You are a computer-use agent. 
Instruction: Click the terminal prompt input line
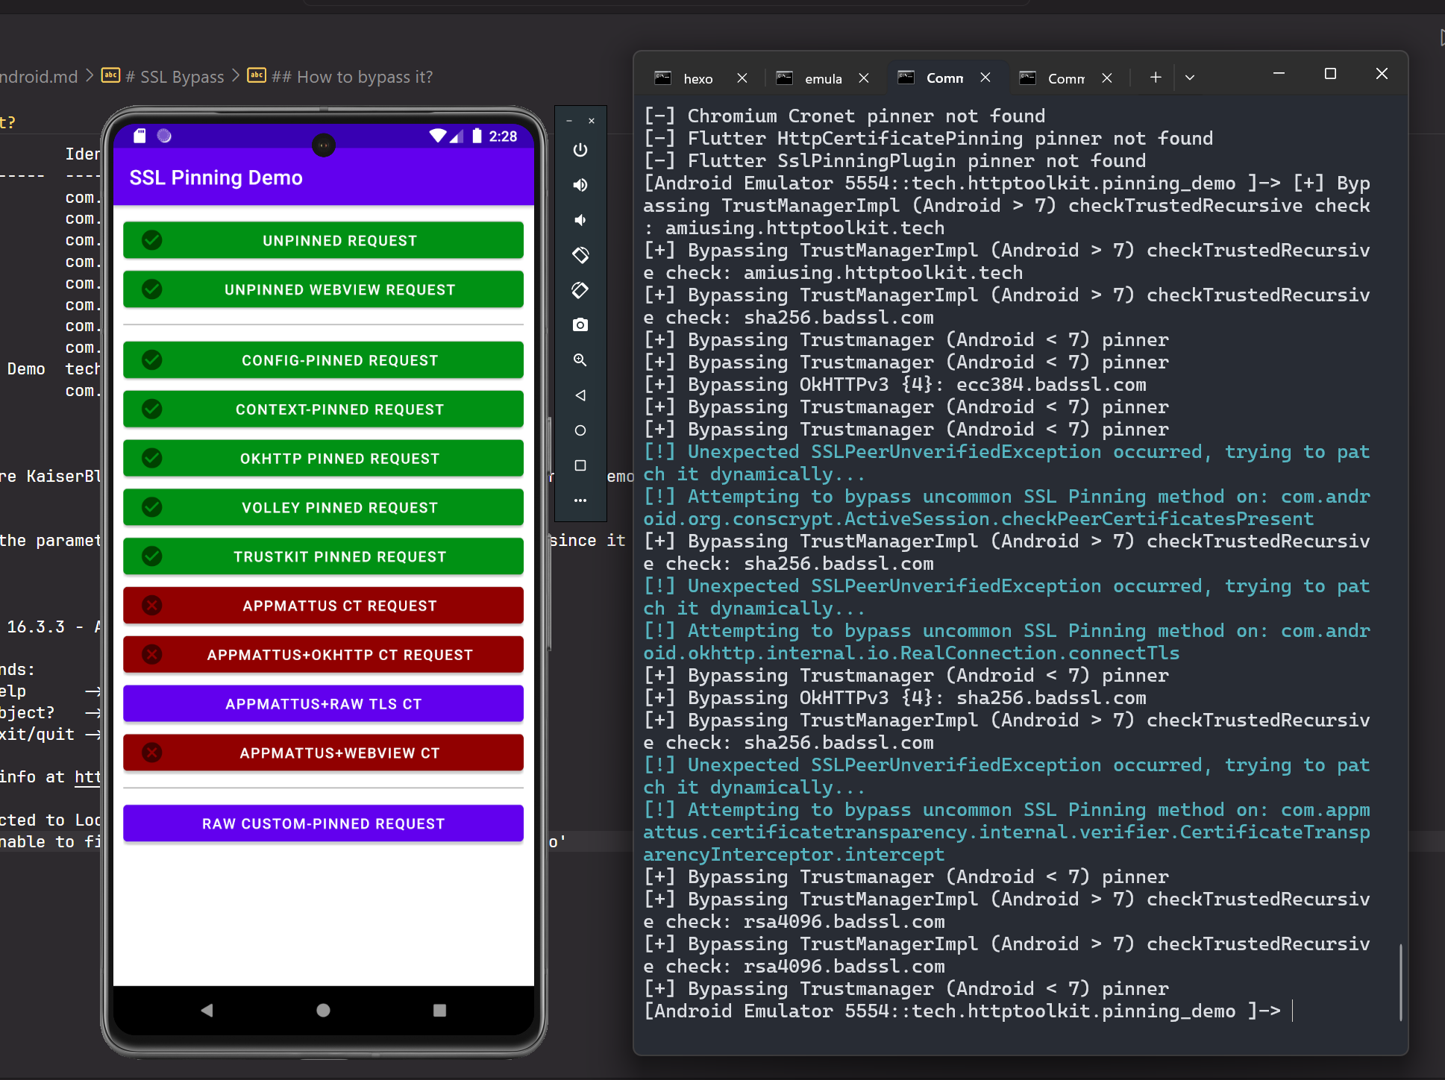point(969,1011)
